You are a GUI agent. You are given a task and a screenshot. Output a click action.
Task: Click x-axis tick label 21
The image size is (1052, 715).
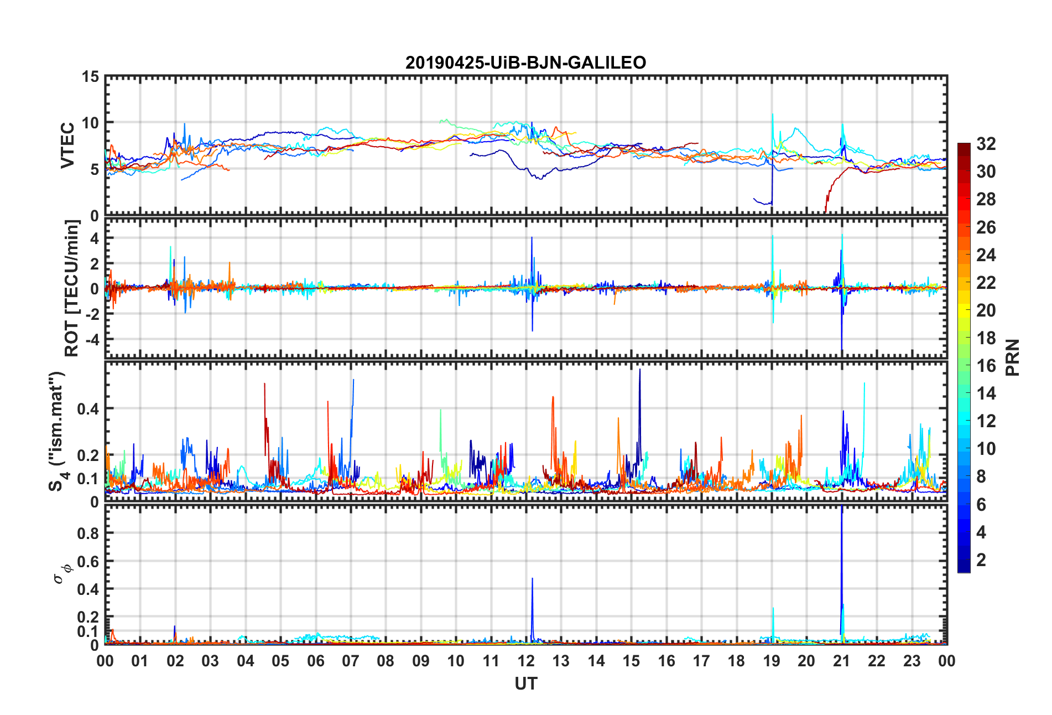[x=841, y=661]
